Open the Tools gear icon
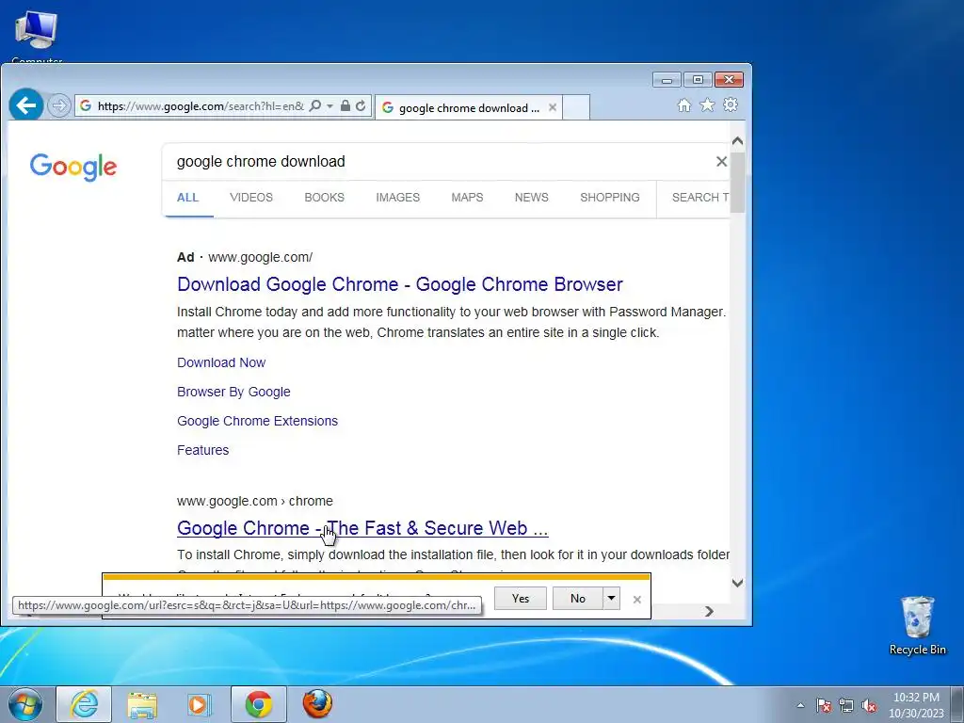964x723 pixels. tap(731, 104)
